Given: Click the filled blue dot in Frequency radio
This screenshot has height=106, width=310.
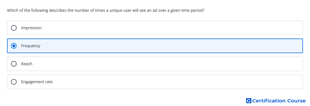Looking at the screenshot, I should pyautogui.click(x=14, y=46).
